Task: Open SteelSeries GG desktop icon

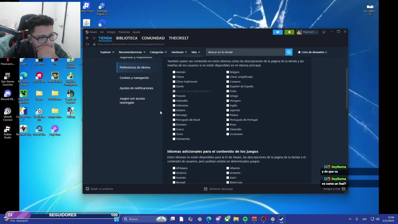Action: coord(39,114)
